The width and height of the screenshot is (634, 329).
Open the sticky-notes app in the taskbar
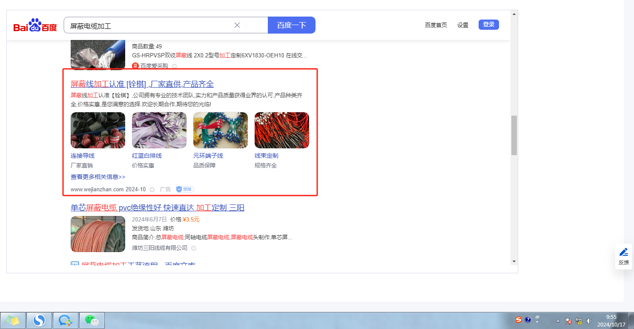13,320
